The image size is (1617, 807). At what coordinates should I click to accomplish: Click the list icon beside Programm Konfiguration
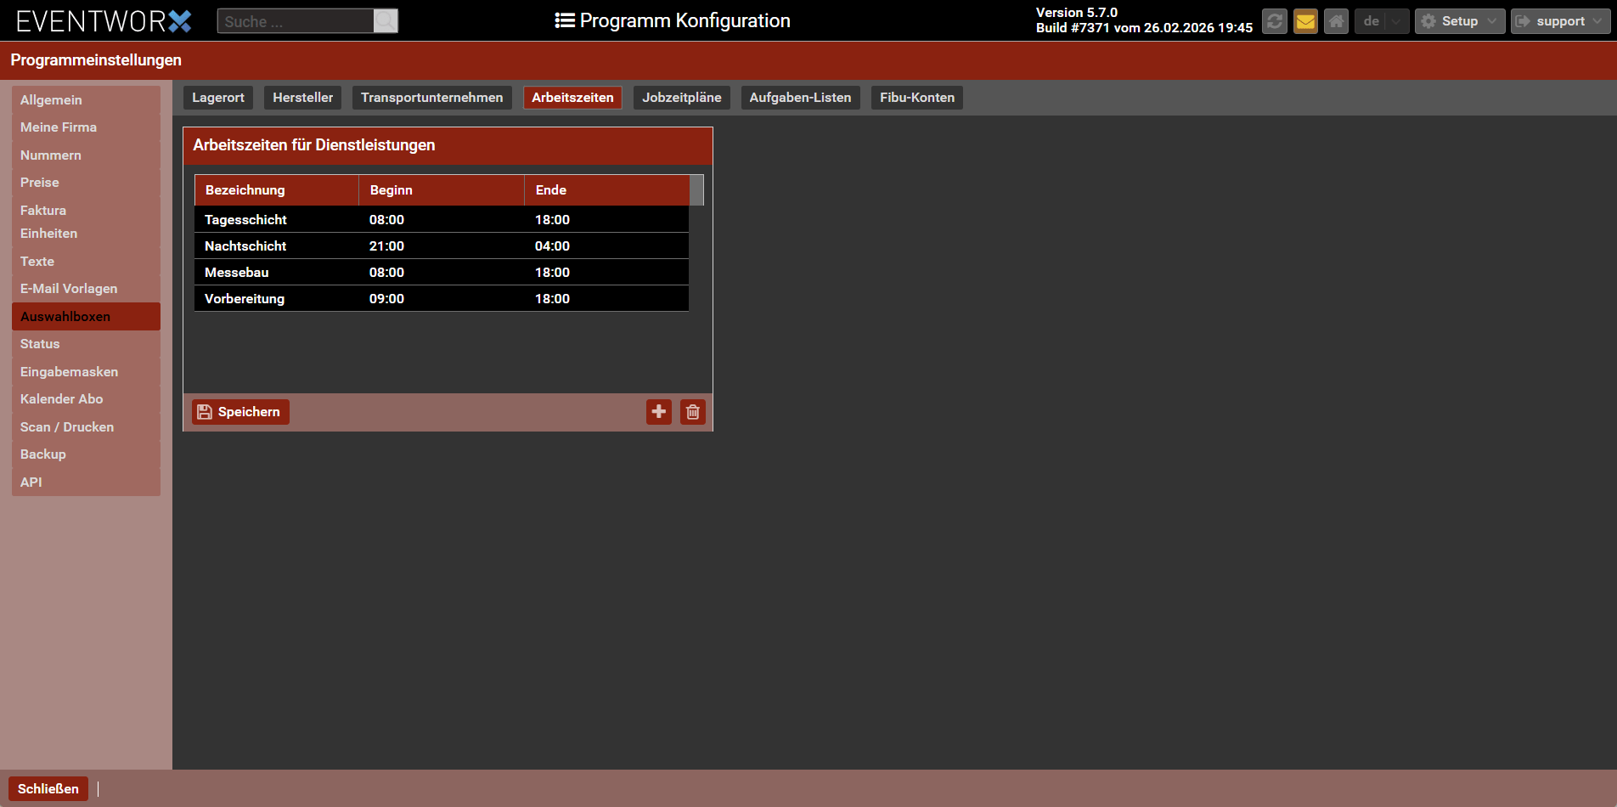565,20
